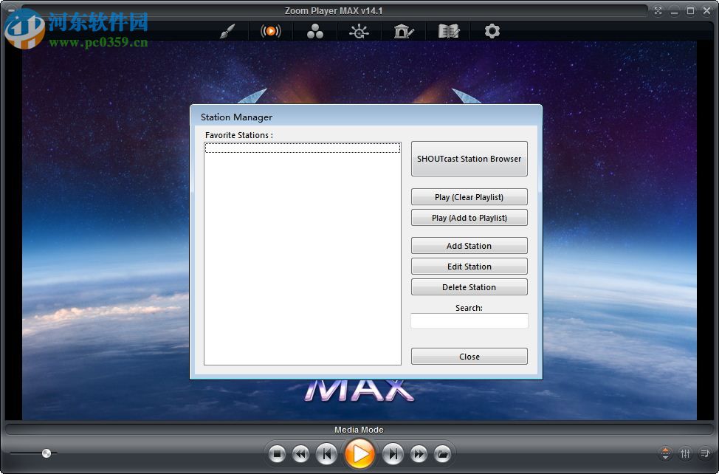The width and height of the screenshot is (719, 474).
Task: Open the book-shaped media library icon
Action: pos(448,31)
